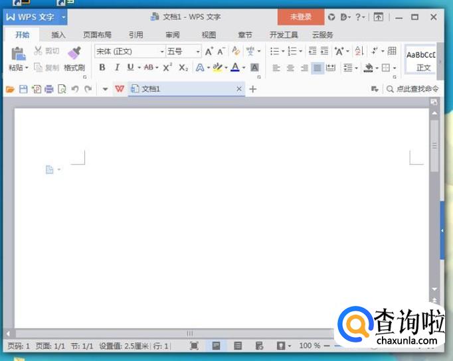Image resolution: width=453 pixels, height=361 pixels.
Task: Open the 插入 ribbon tab
Action: pos(58,35)
